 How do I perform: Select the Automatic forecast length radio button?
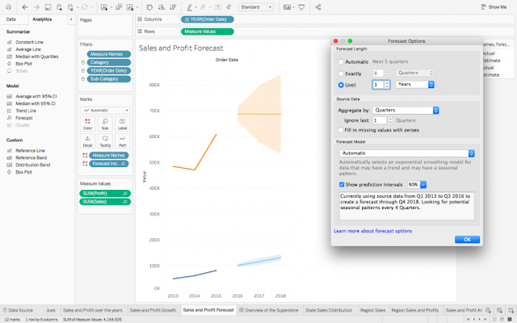(341, 61)
